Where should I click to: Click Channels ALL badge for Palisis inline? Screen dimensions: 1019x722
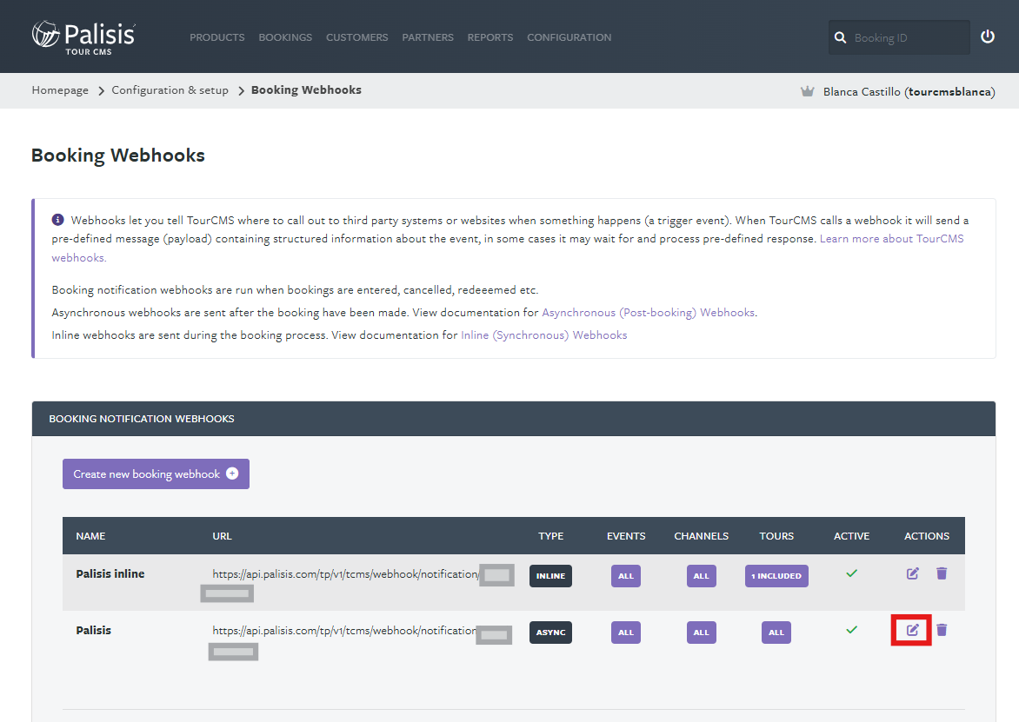(701, 576)
